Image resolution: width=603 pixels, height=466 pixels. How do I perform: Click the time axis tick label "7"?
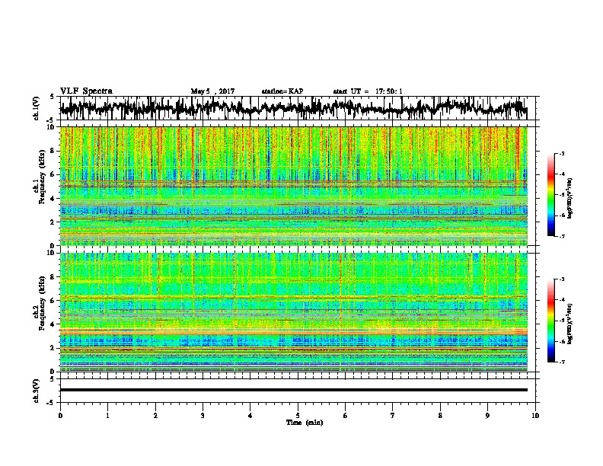393,416
